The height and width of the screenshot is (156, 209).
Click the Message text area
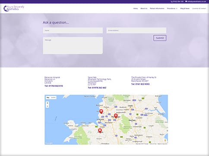[x=73, y=46]
